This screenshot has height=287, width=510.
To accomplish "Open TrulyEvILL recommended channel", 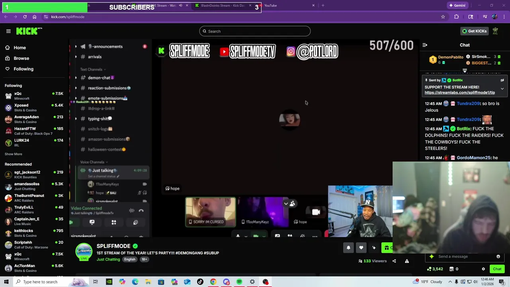I will (x=34, y=209).
